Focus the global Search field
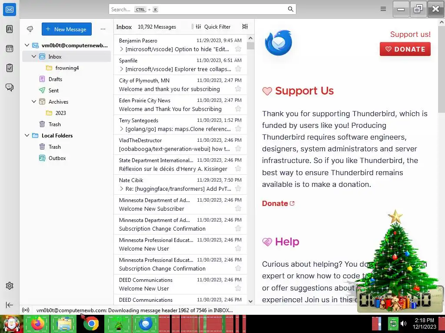Image resolution: width=445 pixels, height=333 pixels. [202, 9]
